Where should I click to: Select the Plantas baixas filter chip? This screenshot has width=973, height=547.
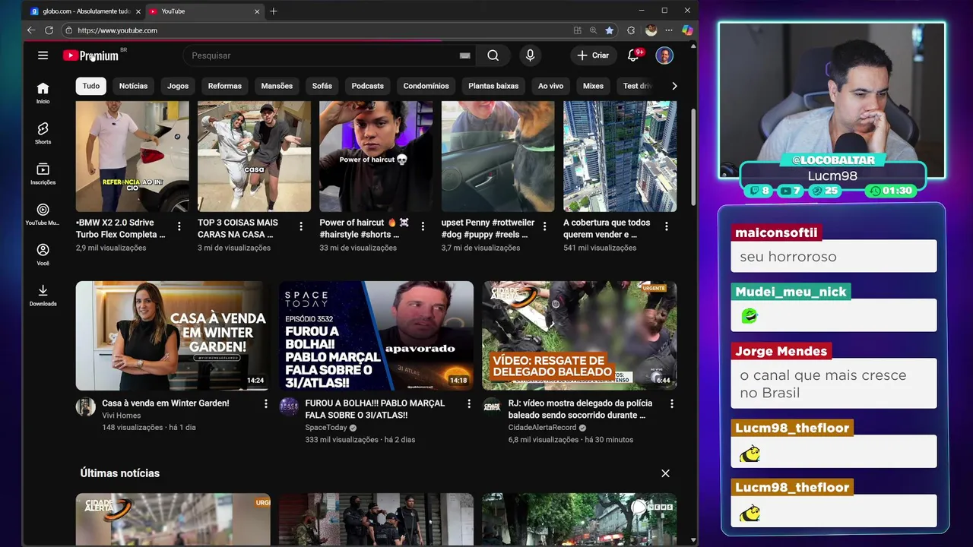tap(493, 86)
